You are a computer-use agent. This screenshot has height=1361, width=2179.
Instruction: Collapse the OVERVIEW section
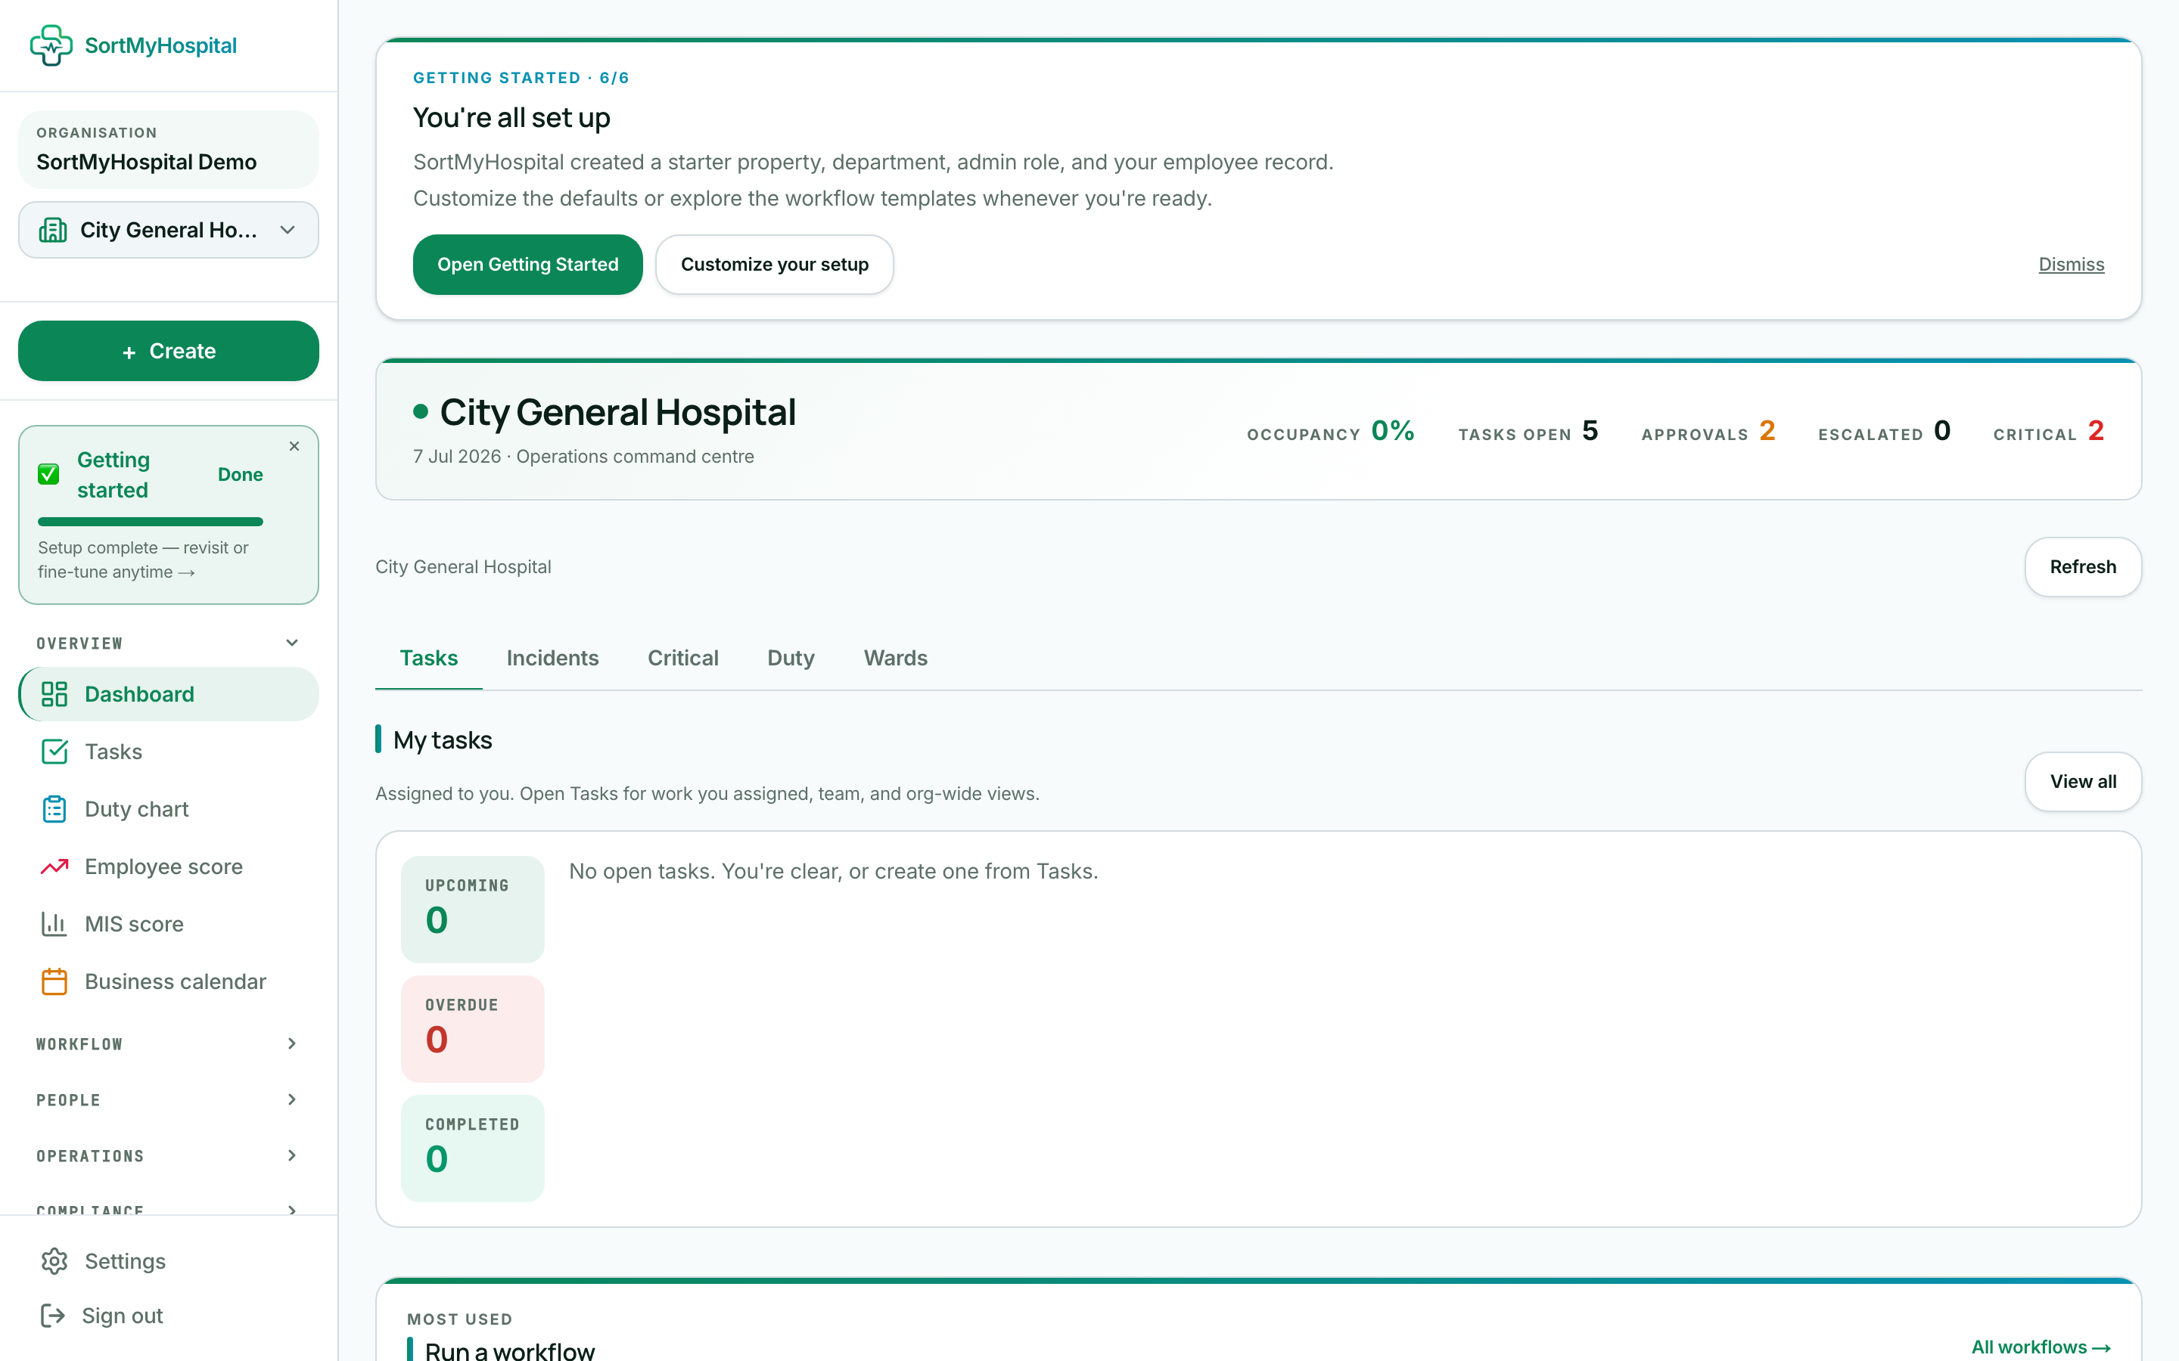click(x=169, y=643)
